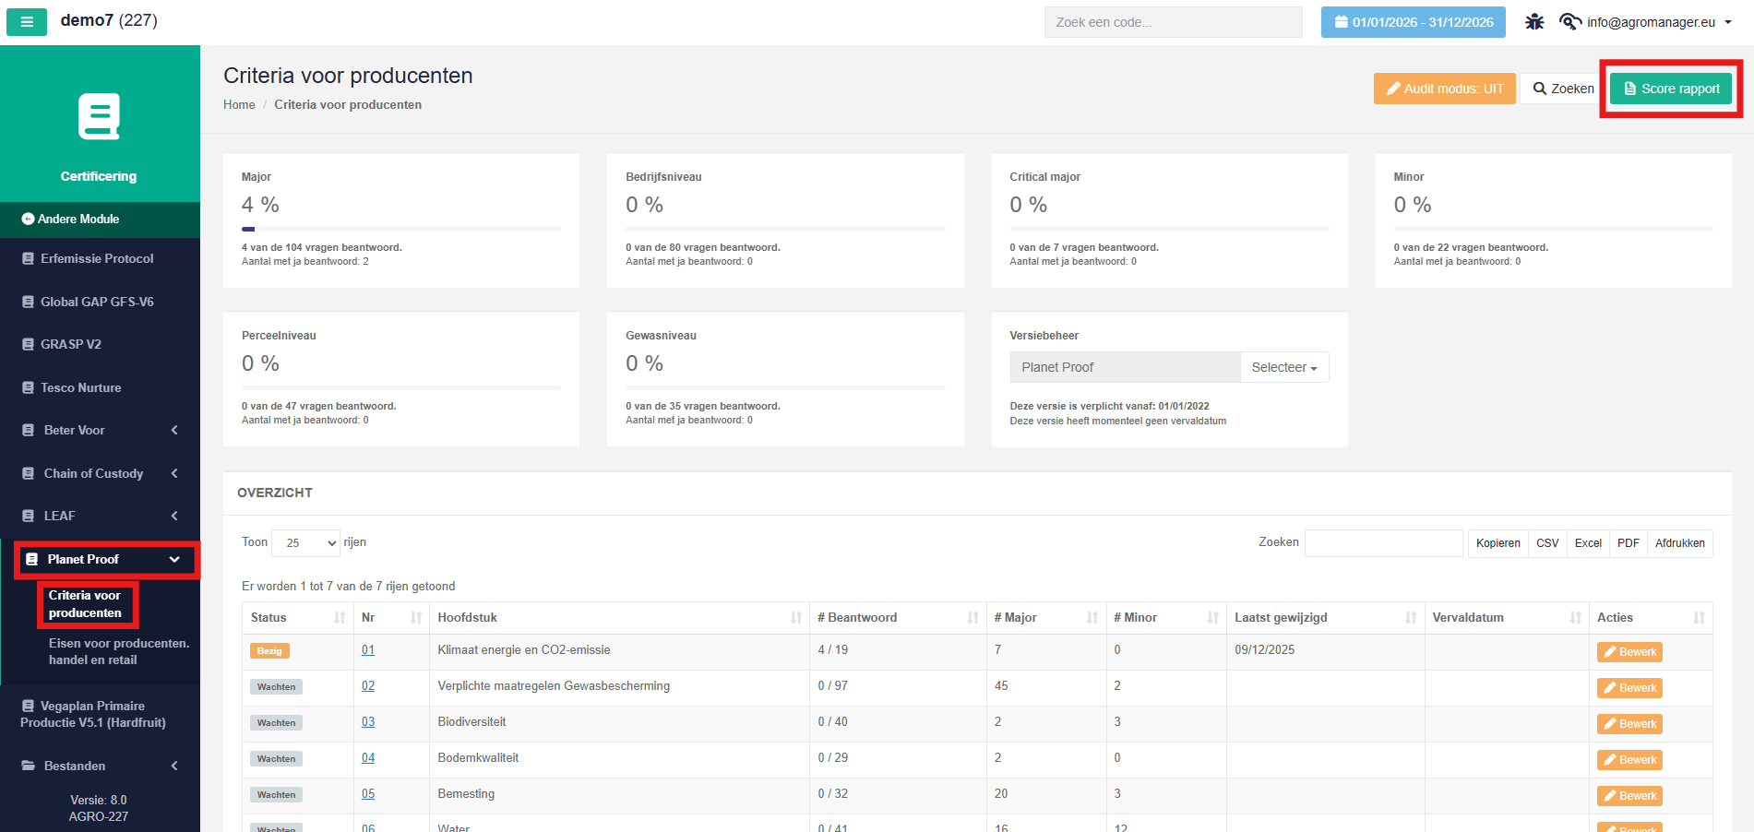Viewport: 1754px width, 832px height.
Task: Open chapter 05 link
Action: 368,794
